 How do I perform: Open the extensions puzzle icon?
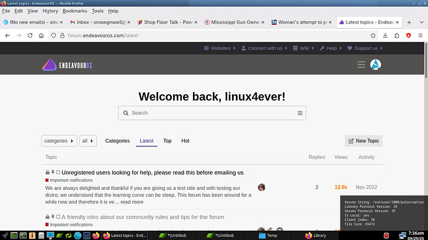pyautogui.click(x=396, y=35)
